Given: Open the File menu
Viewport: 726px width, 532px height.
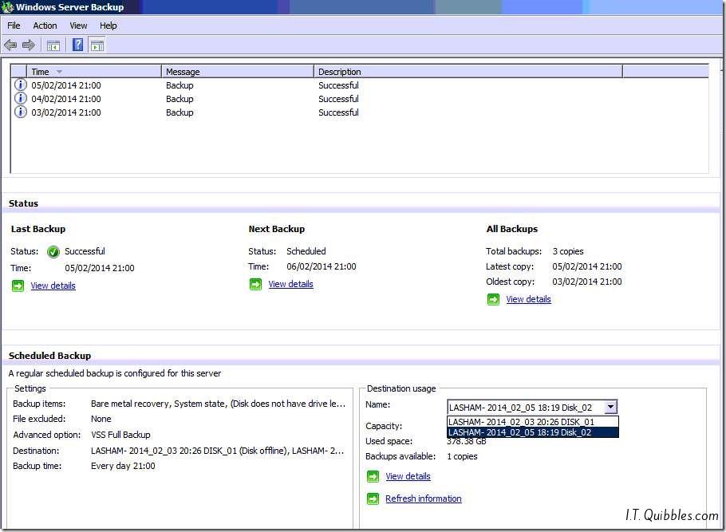Looking at the screenshot, I should tap(14, 26).
